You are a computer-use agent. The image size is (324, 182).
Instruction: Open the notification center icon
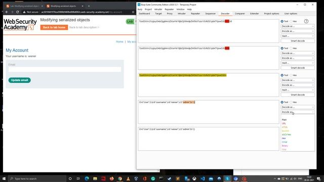[318, 178]
